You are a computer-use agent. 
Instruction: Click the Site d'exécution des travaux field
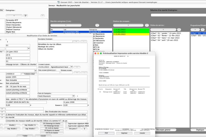[x=66, y=112]
